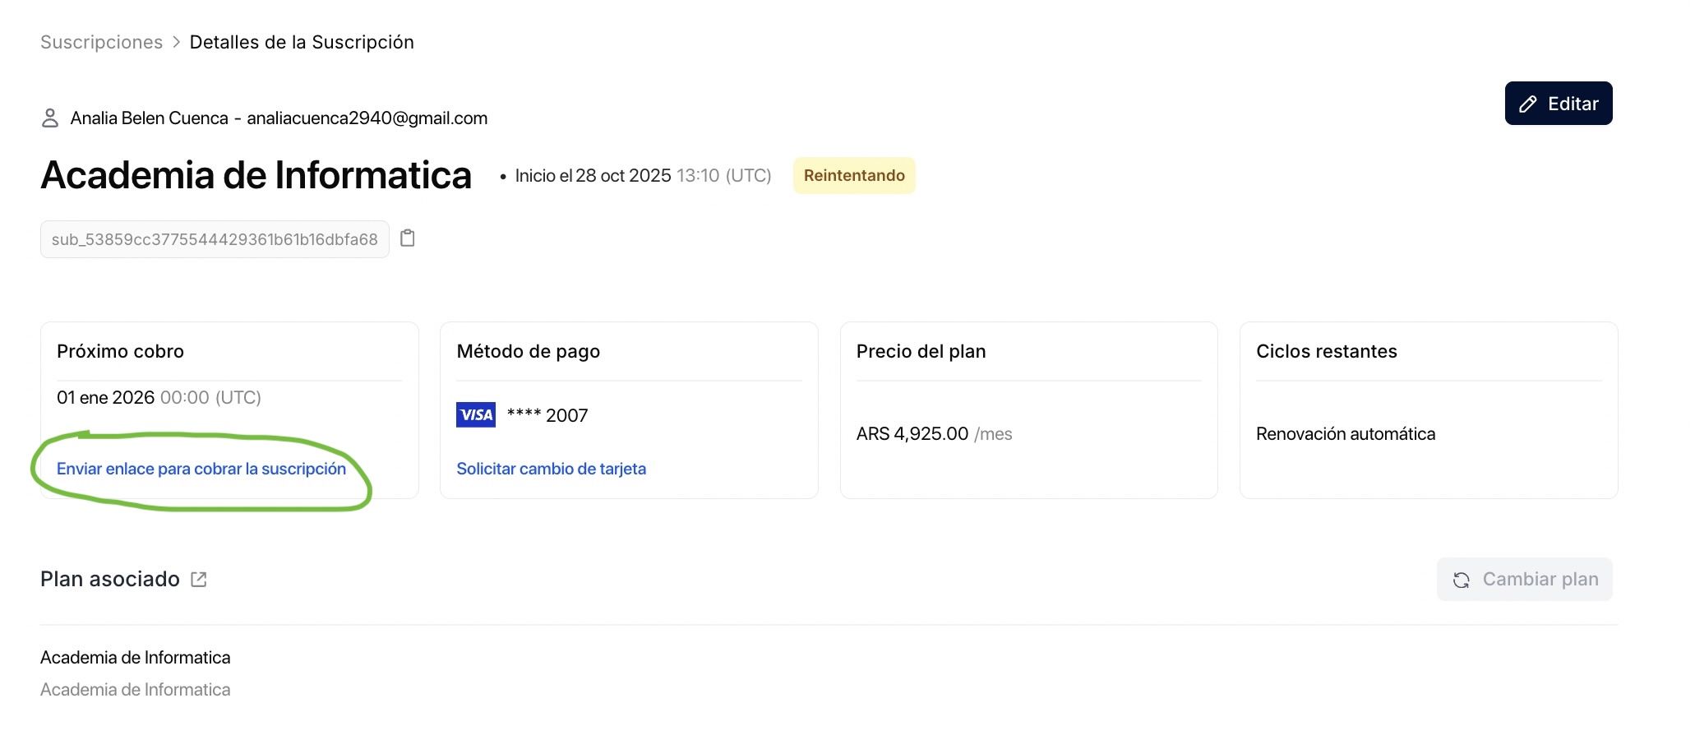The width and height of the screenshot is (1695, 740).
Task: Click the Academia de Informatica title
Action: point(256,175)
